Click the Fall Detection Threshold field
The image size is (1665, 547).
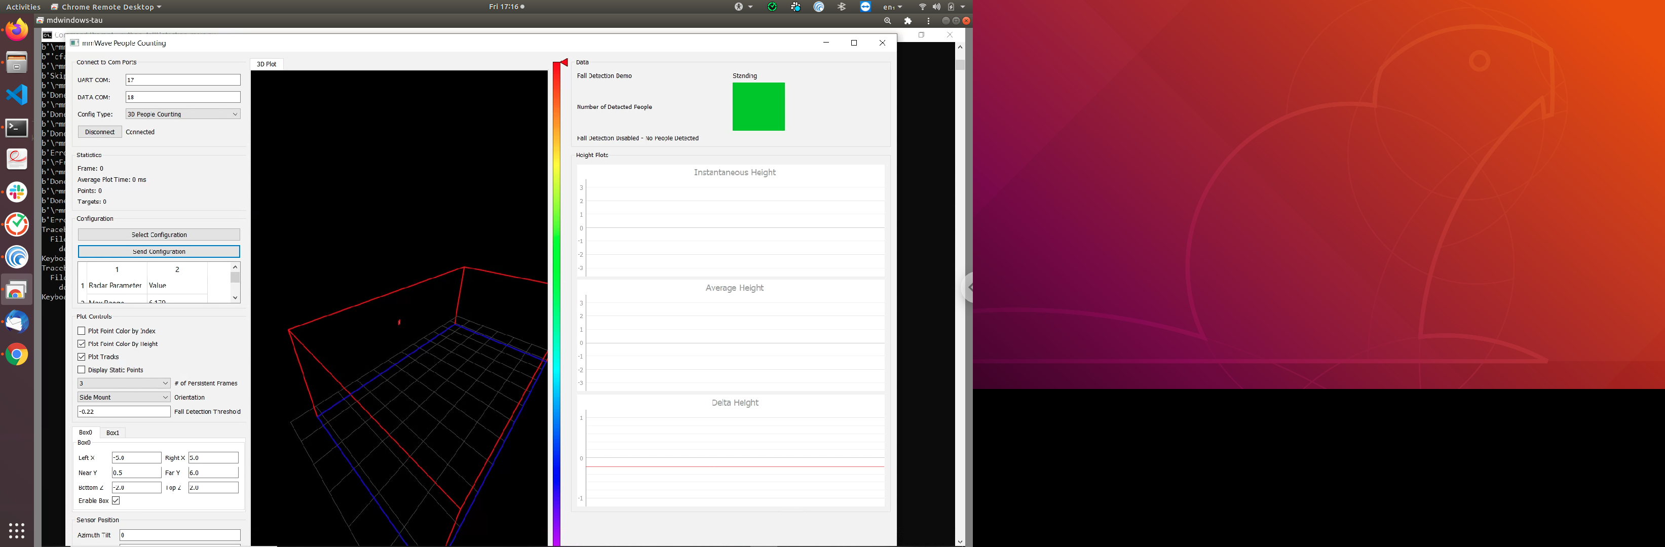pyautogui.click(x=124, y=411)
